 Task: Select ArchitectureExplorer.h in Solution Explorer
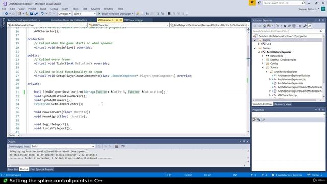click(290, 83)
